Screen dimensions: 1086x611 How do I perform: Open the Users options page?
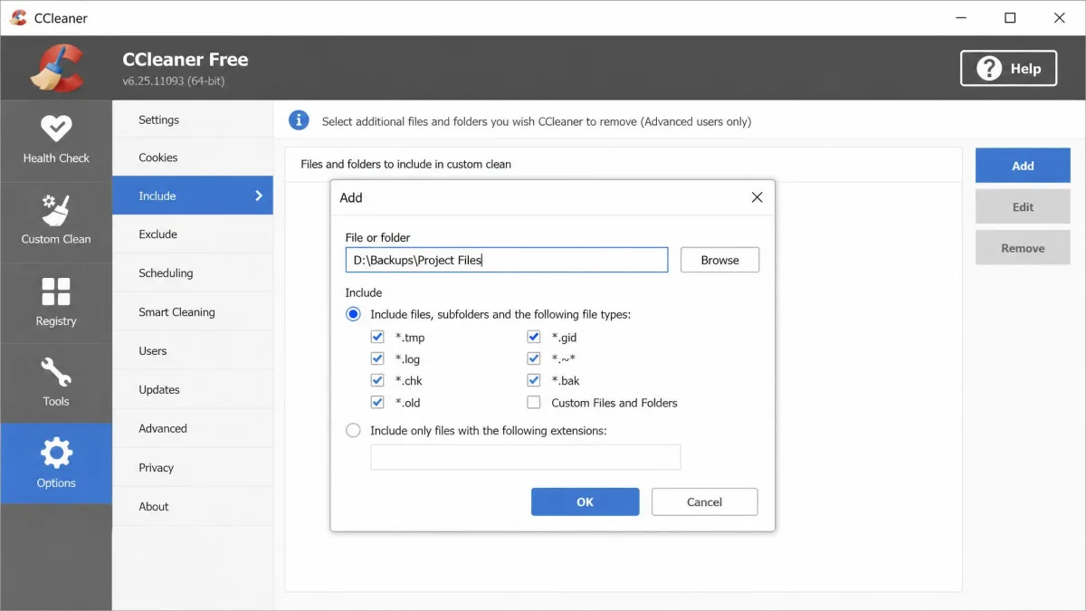pyautogui.click(x=193, y=350)
